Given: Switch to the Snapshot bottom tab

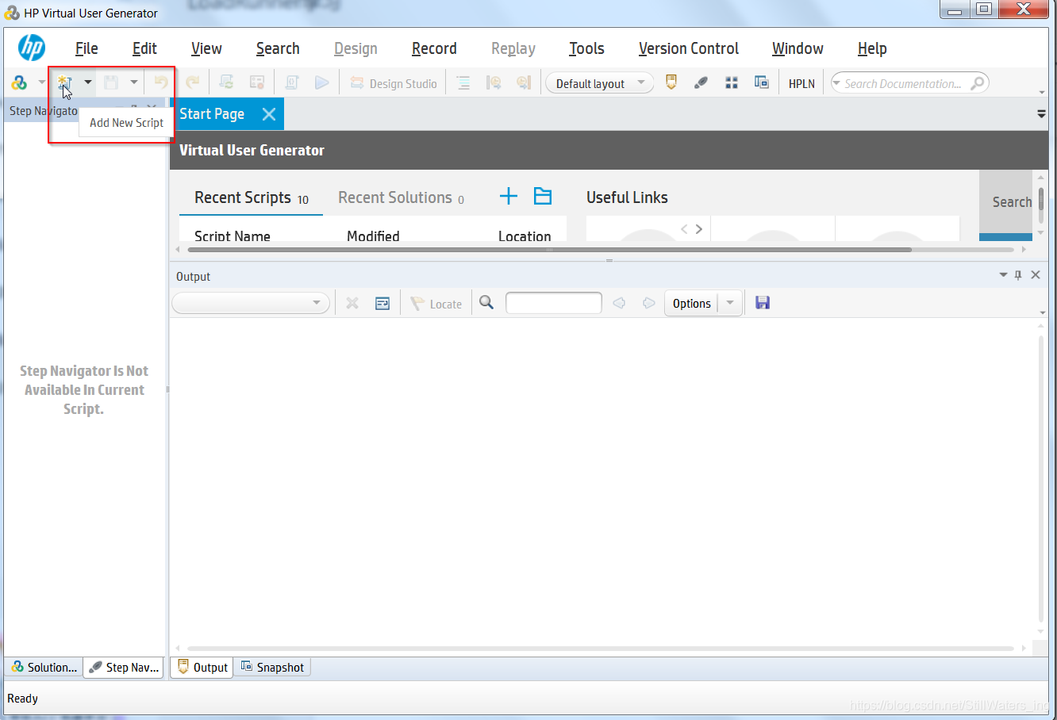Looking at the screenshot, I should [x=272, y=668].
